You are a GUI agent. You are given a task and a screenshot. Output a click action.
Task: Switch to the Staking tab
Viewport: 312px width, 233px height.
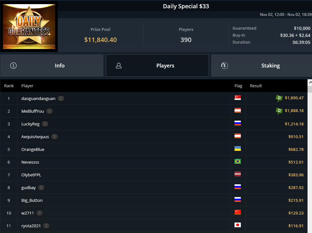tap(262, 66)
